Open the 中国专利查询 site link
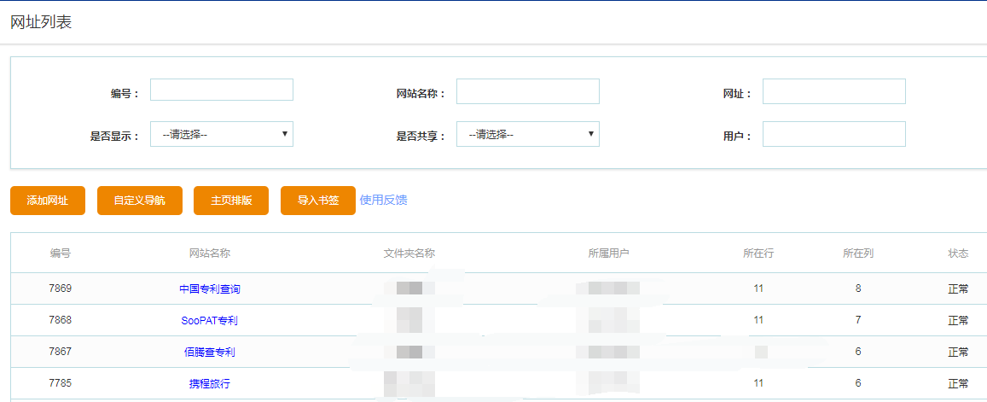This screenshot has height=402, width=987. click(x=209, y=289)
